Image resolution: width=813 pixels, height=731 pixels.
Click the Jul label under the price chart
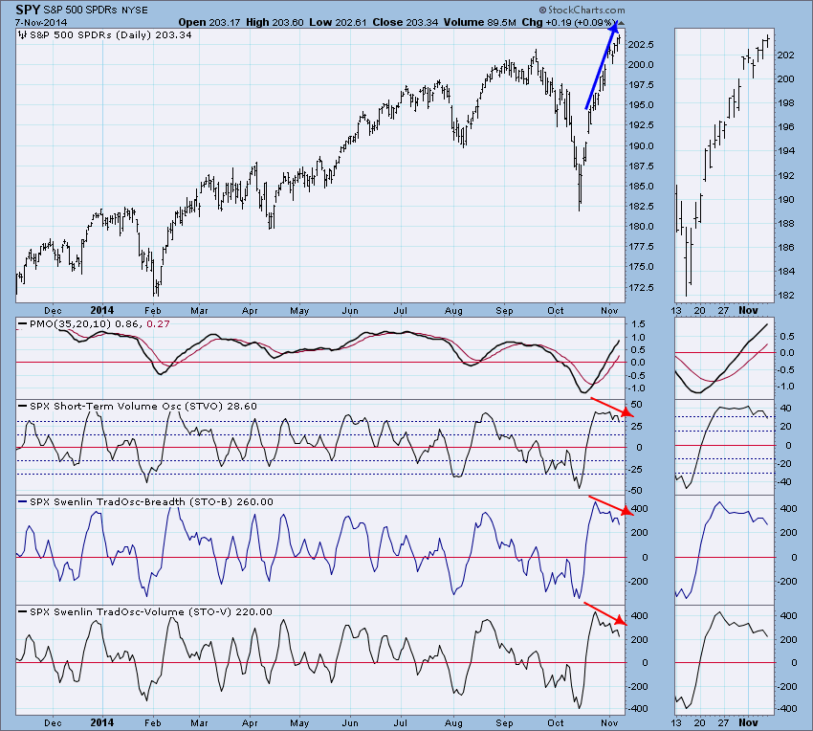click(400, 310)
